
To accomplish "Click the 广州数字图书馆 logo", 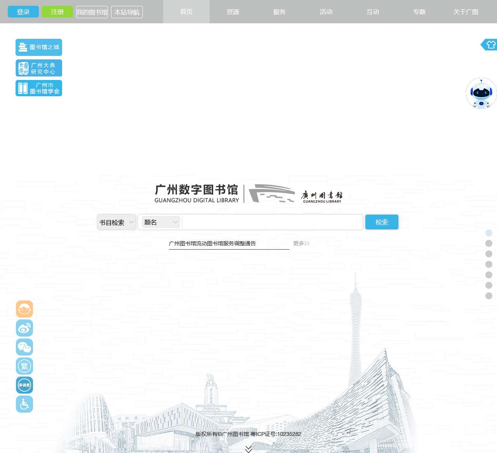I will [x=197, y=194].
